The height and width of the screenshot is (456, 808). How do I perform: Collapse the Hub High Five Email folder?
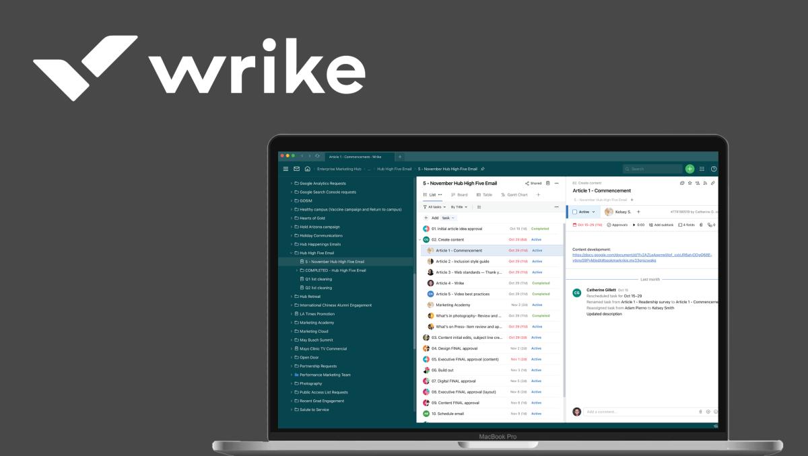pos(292,253)
